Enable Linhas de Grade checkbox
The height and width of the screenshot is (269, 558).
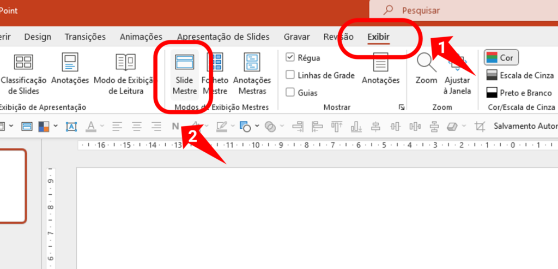coord(290,75)
